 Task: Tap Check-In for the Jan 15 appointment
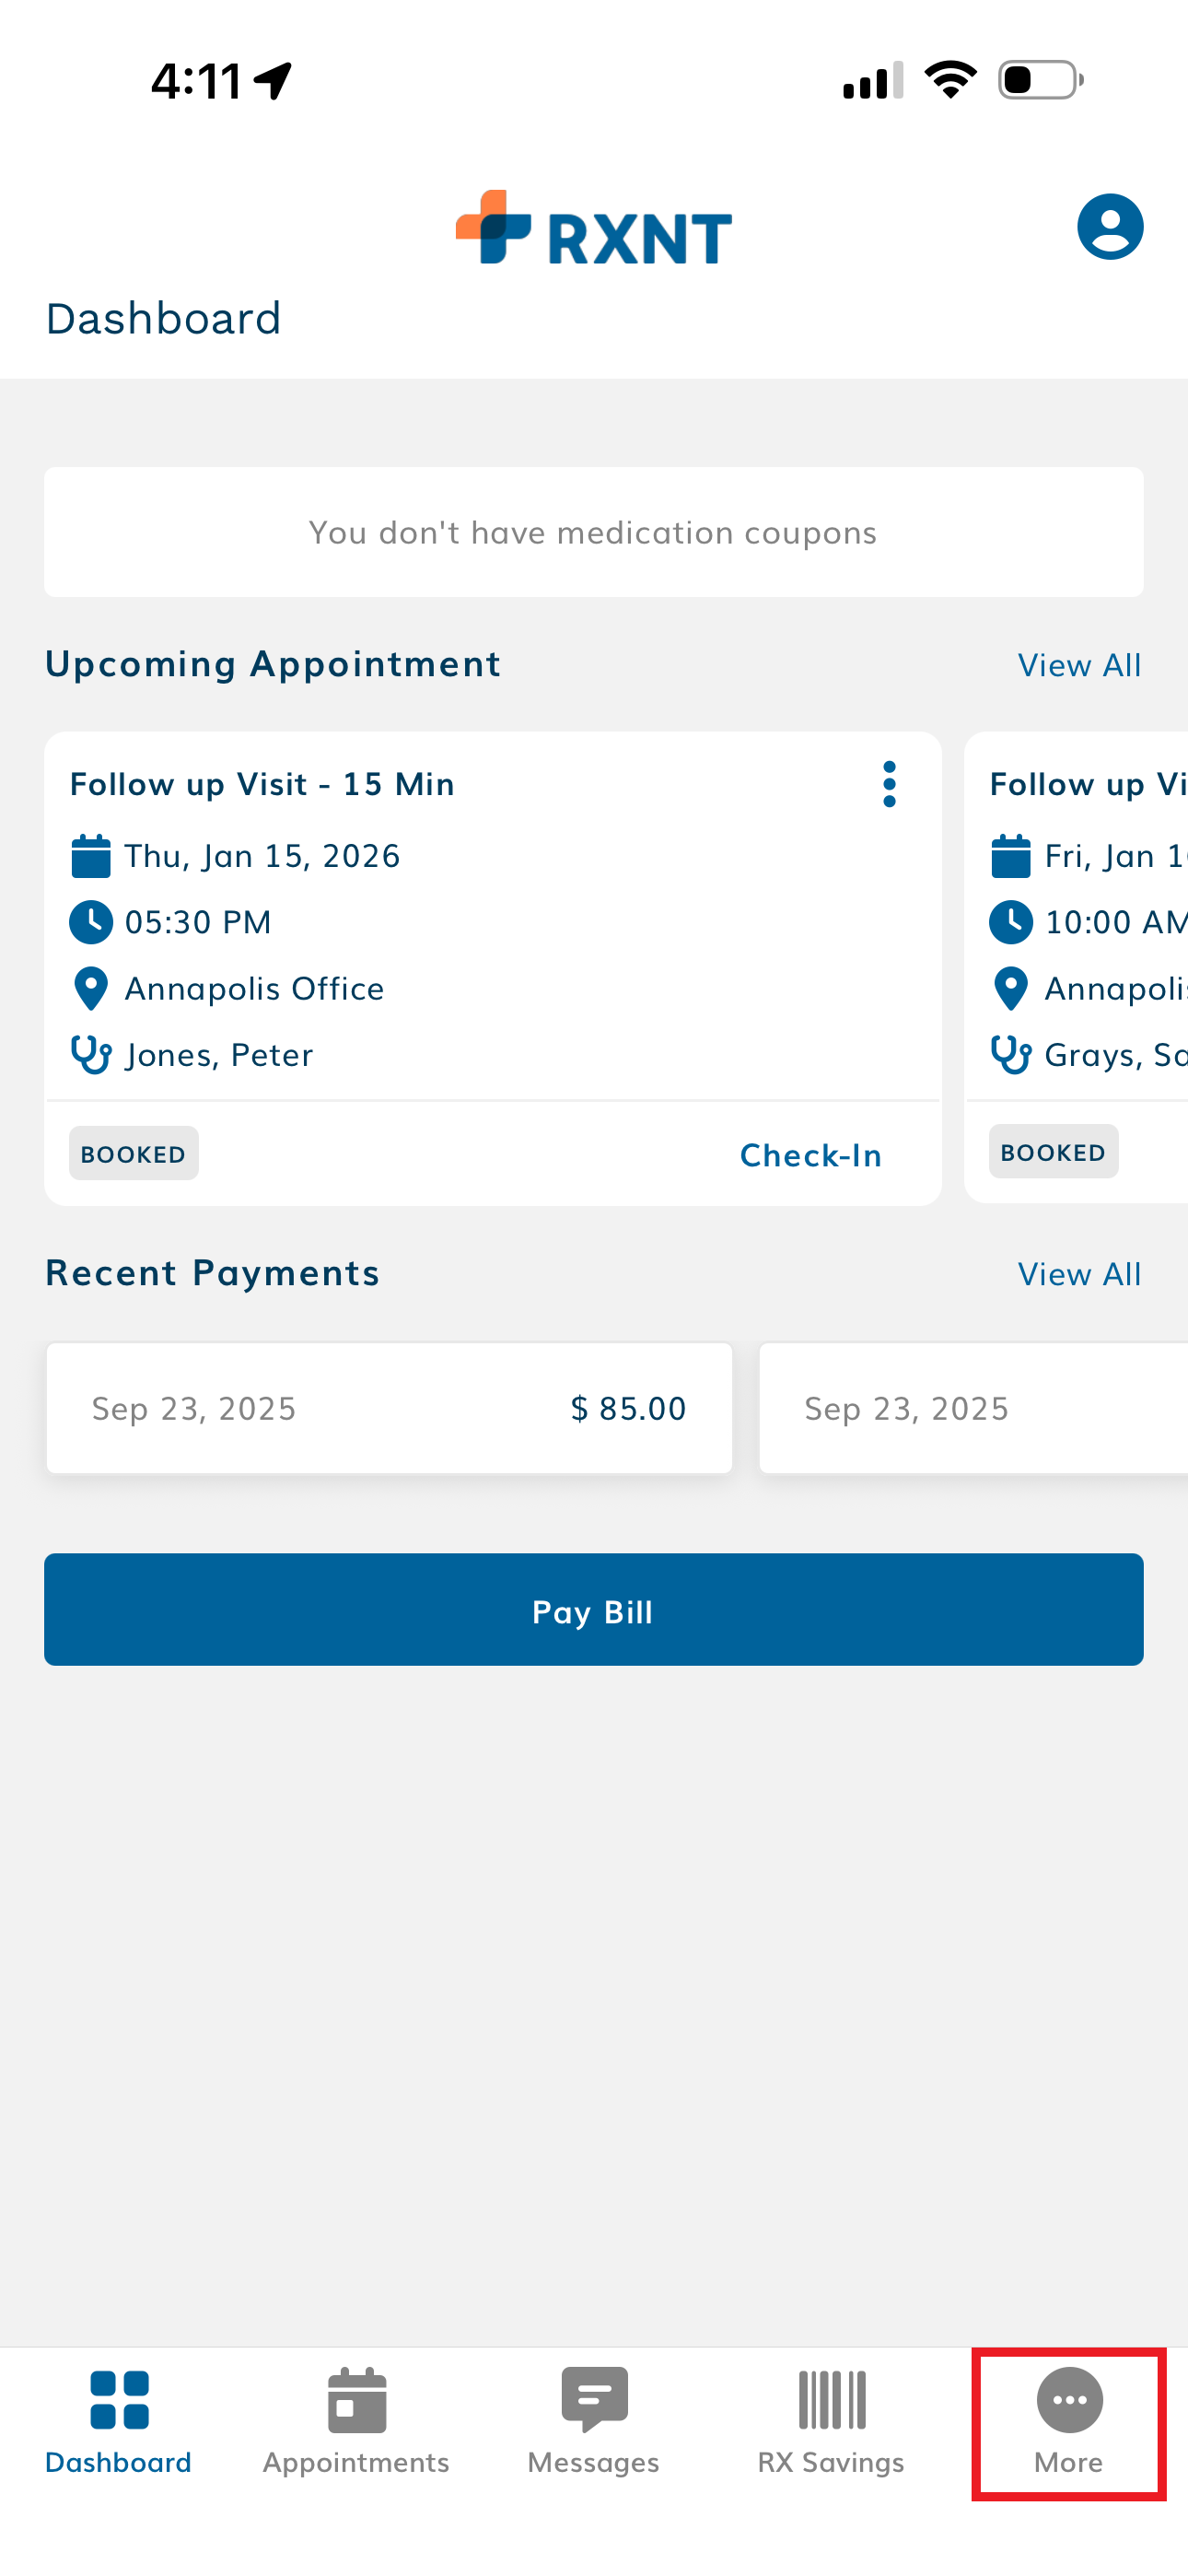pos(810,1155)
